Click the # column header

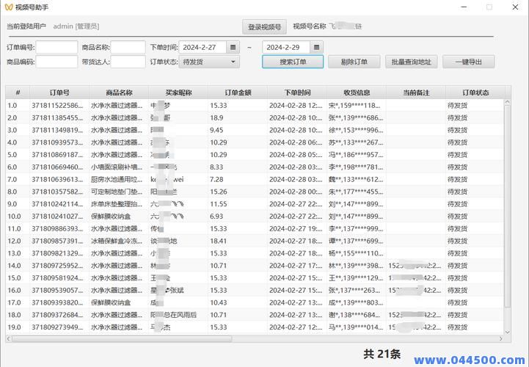pyautogui.click(x=18, y=92)
